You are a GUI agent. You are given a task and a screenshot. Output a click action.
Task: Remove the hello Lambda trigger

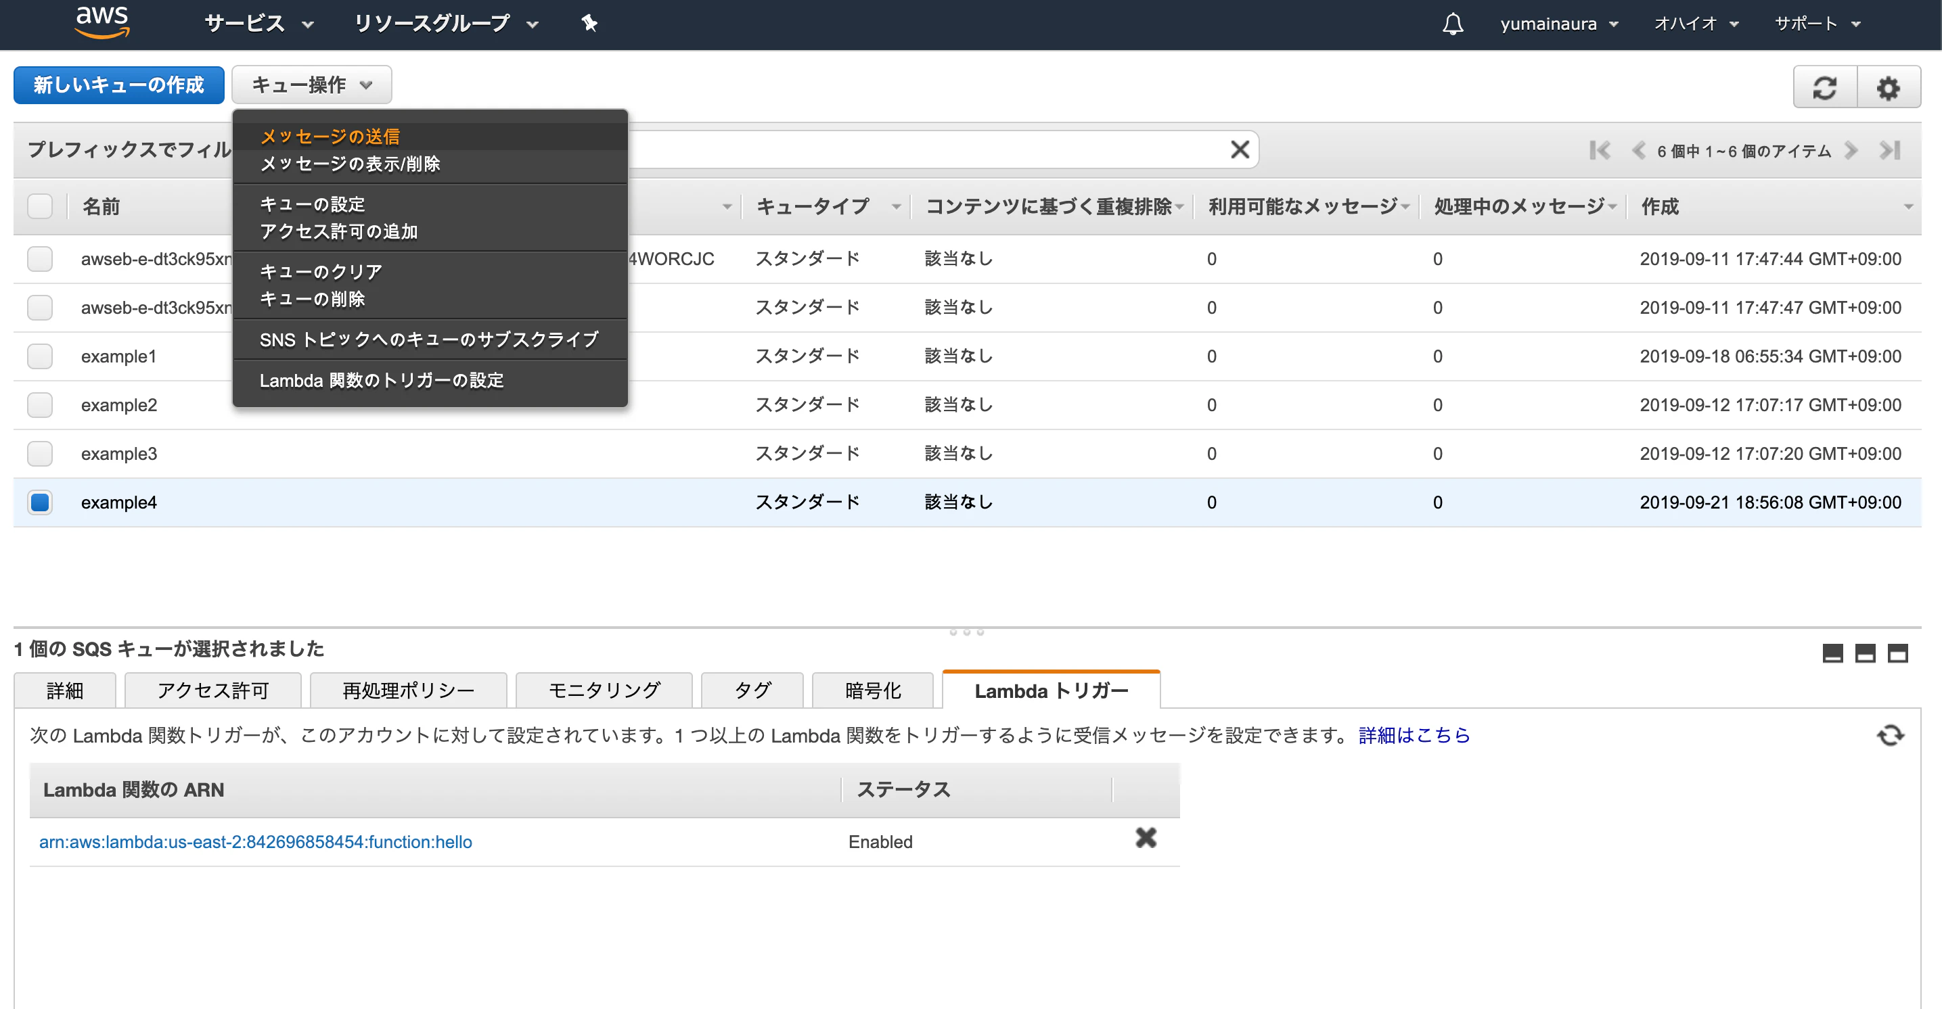click(1146, 838)
